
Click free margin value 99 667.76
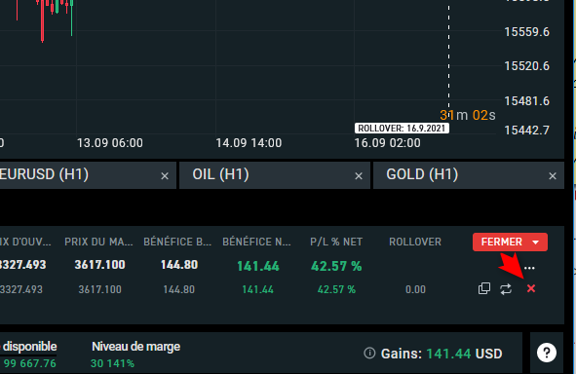30,363
